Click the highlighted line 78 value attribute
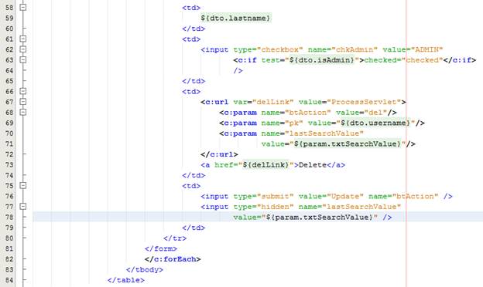 point(313,218)
